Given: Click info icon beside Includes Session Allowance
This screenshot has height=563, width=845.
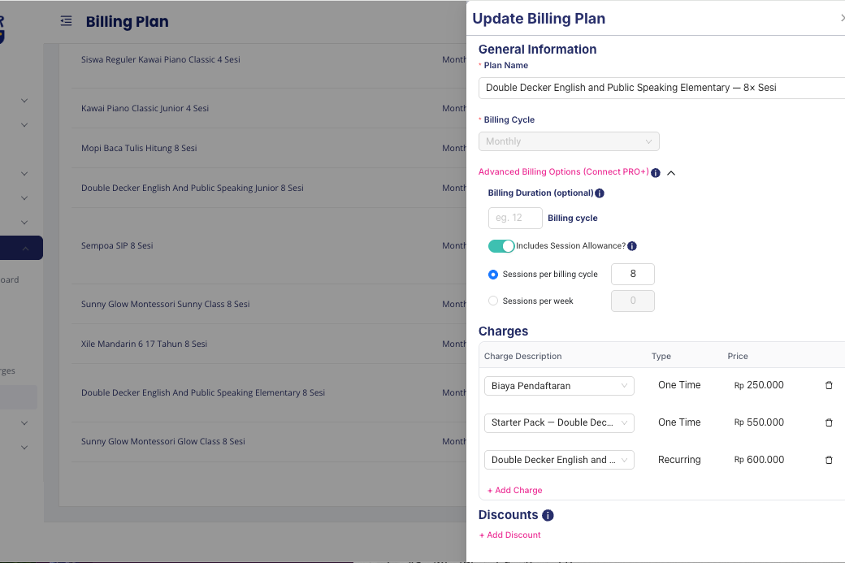Looking at the screenshot, I should (x=632, y=246).
